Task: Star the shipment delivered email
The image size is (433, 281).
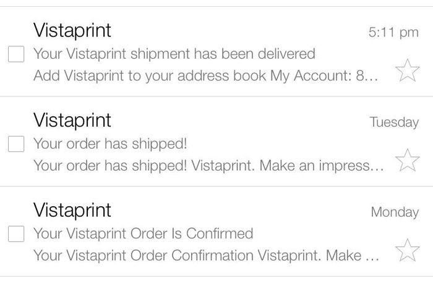Action: [407, 70]
